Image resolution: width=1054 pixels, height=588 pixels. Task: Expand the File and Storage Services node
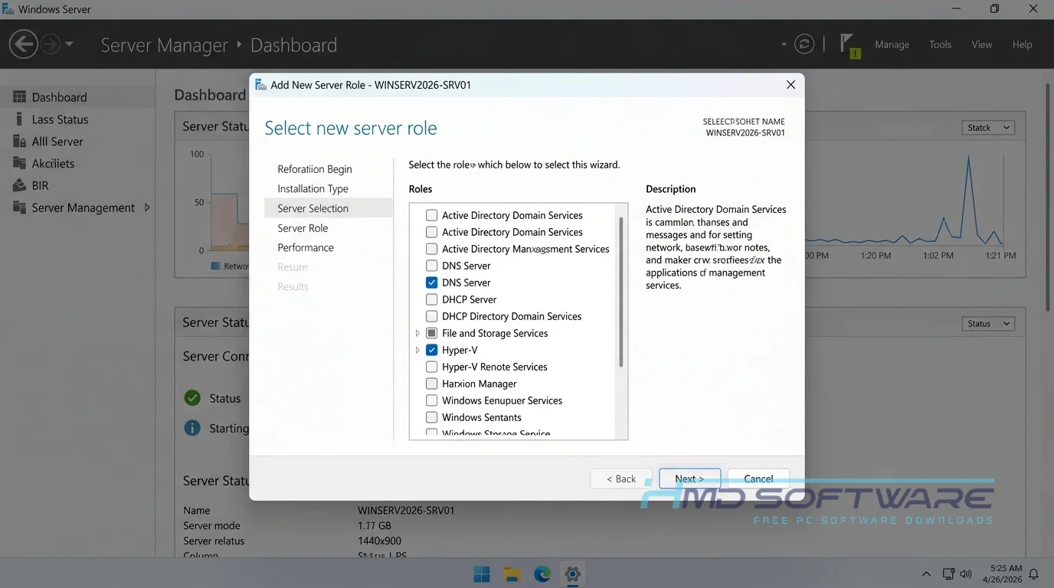click(417, 333)
